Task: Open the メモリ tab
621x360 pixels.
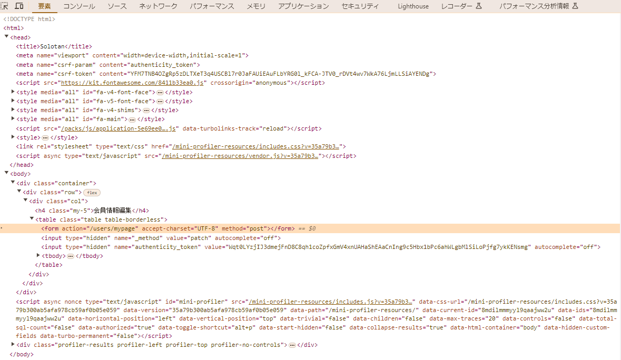Action: [256, 6]
